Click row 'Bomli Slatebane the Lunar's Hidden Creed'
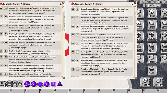Image resolution: width=167 pixels, height=93 pixels. click(102, 37)
